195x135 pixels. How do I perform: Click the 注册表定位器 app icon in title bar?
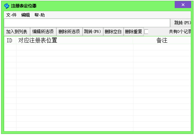(7, 6)
